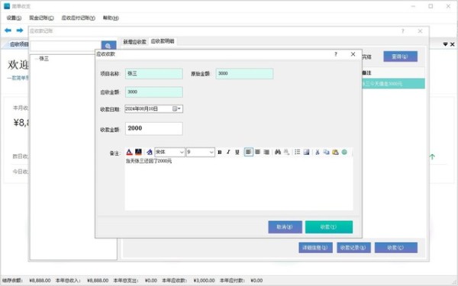
Task: Click the binoculars find icon
Action: 278,152
